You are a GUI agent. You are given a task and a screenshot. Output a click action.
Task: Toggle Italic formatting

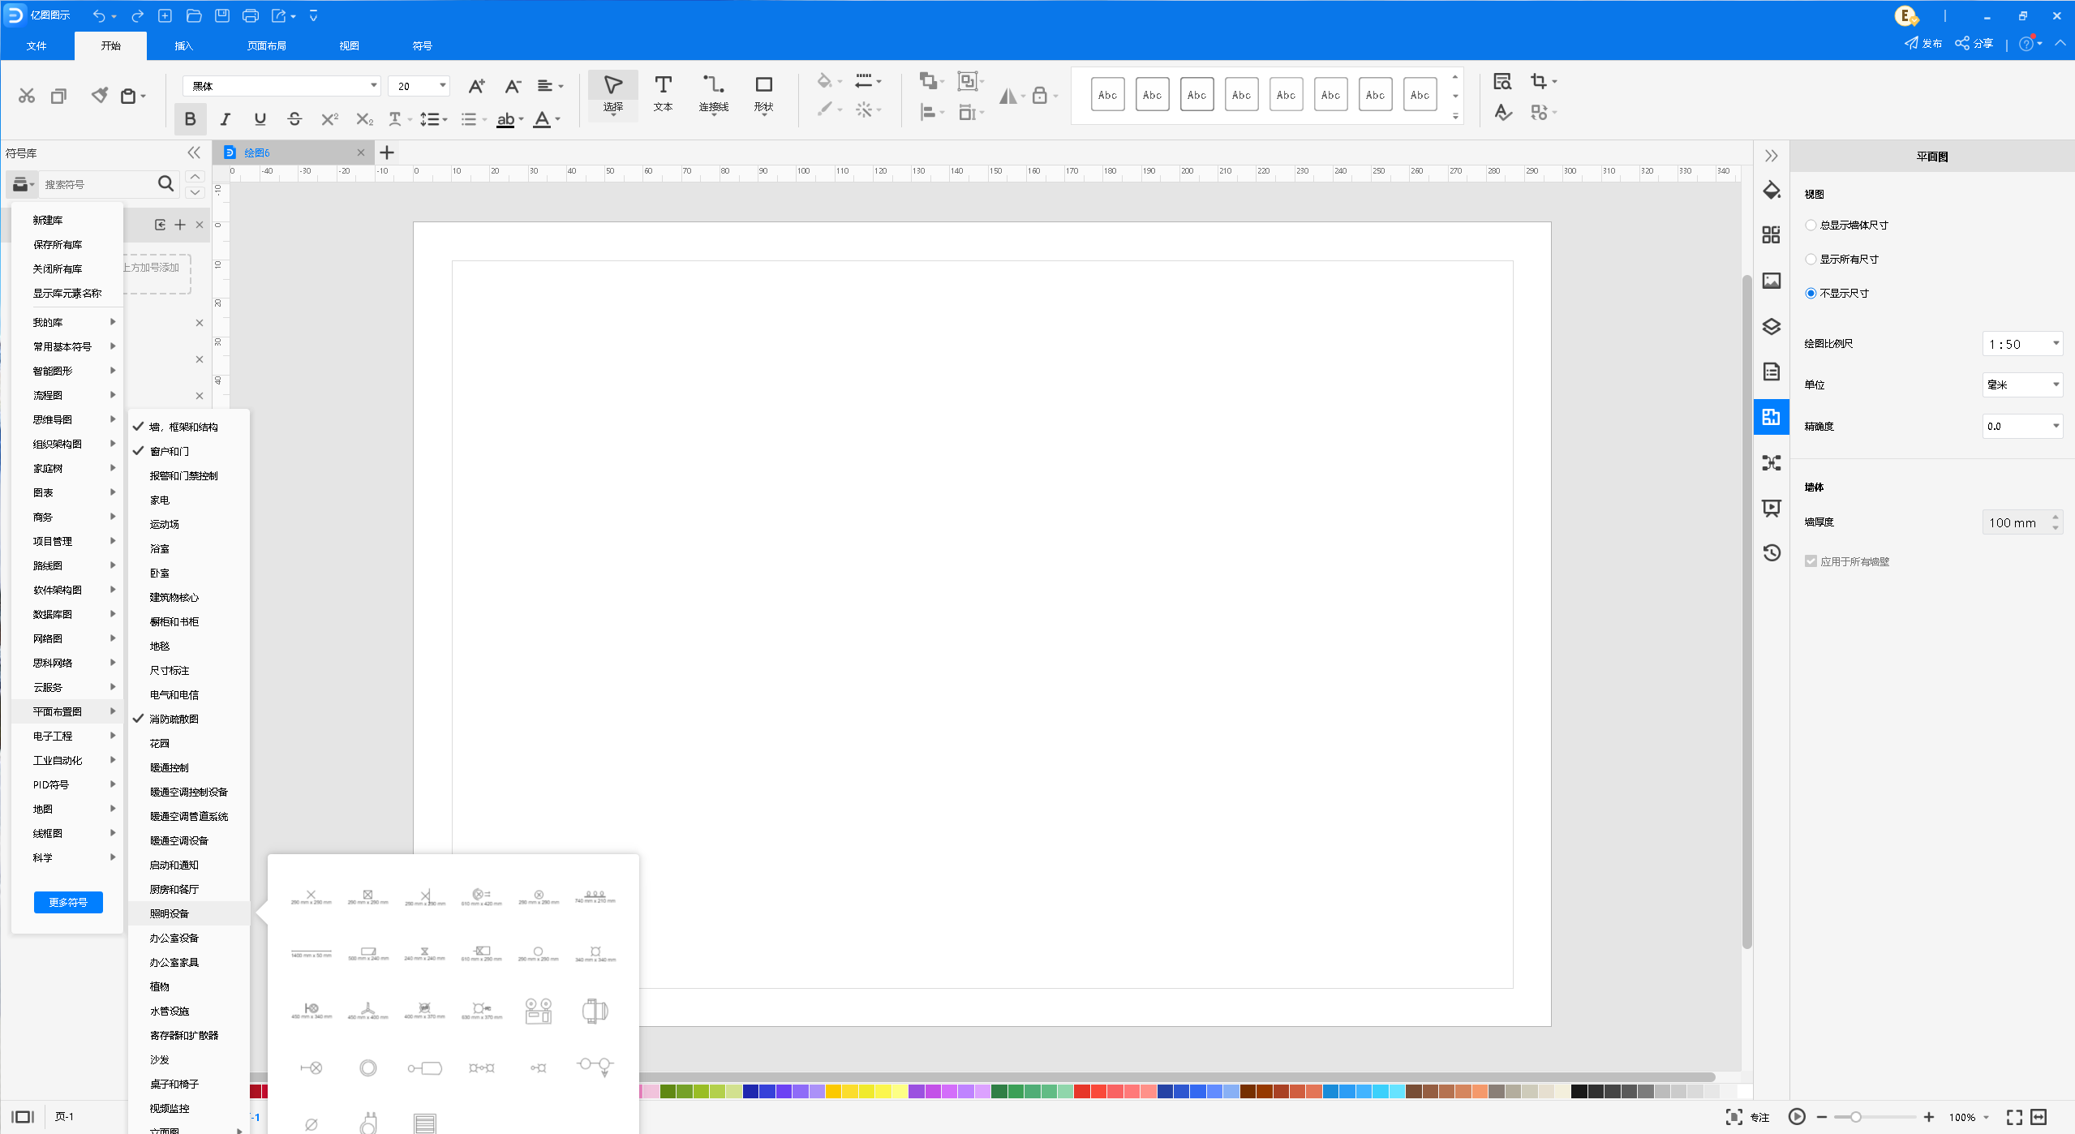tap(225, 119)
